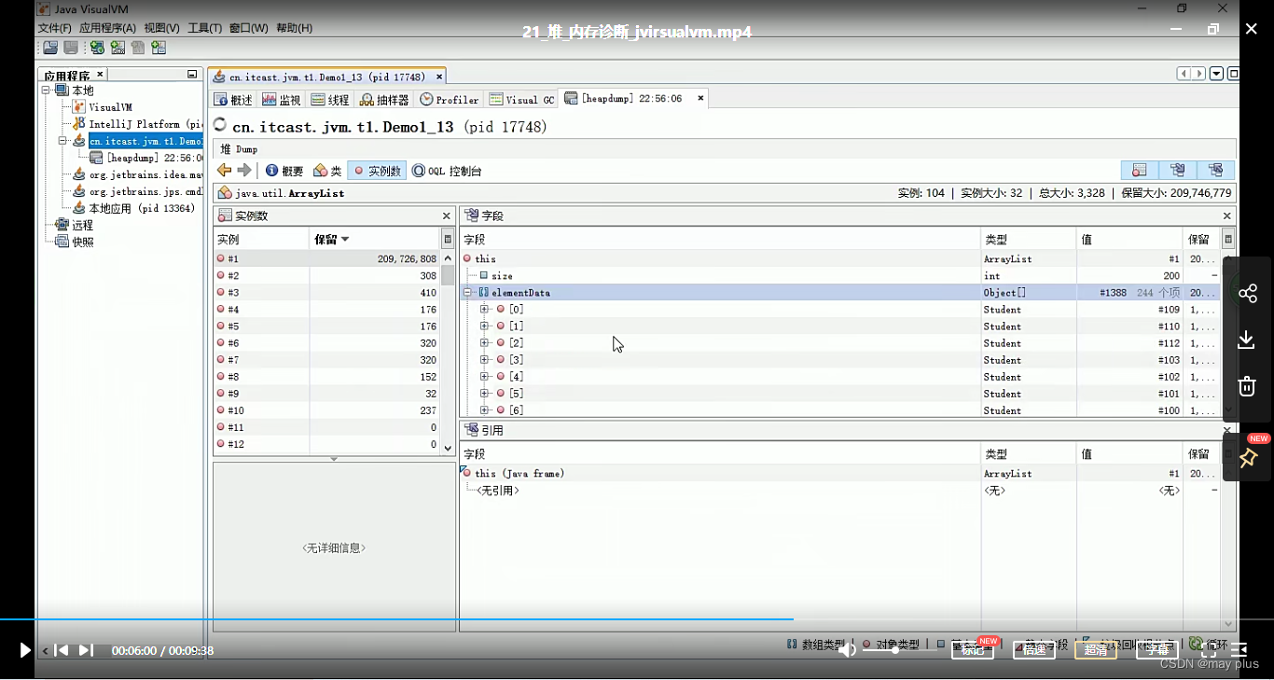Collapse the 本地 tree node

[x=47, y=90]
